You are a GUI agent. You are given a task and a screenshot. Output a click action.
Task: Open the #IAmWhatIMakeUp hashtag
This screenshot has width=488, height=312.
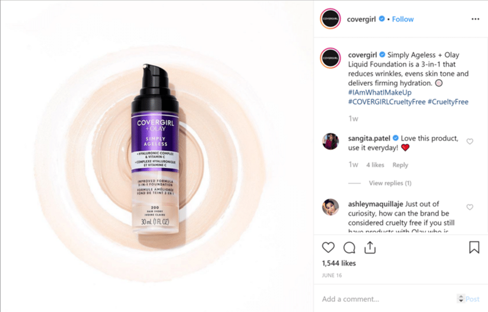(x=380, y=92)
